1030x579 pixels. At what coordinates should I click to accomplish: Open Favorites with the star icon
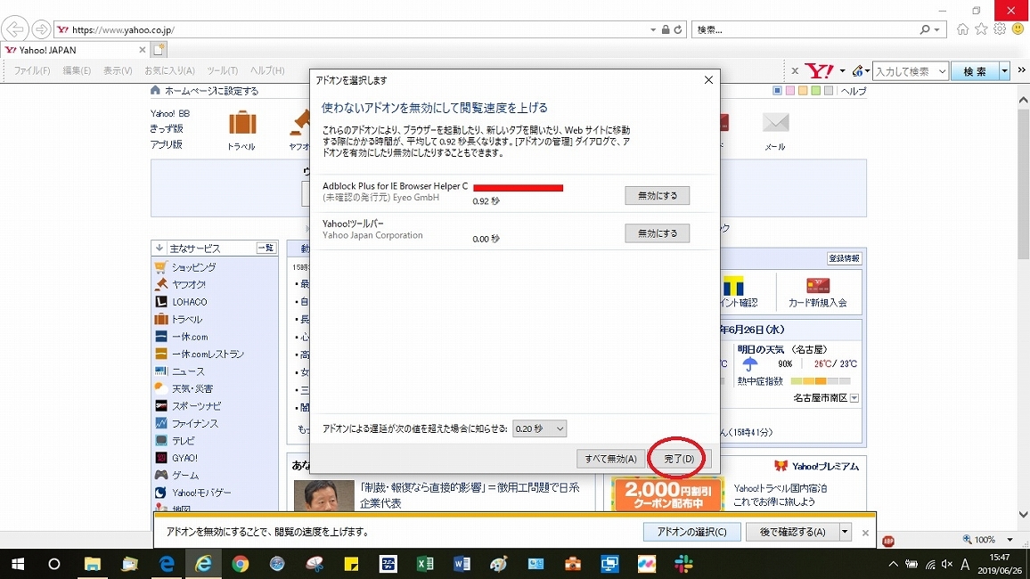[x=981, y=29]
